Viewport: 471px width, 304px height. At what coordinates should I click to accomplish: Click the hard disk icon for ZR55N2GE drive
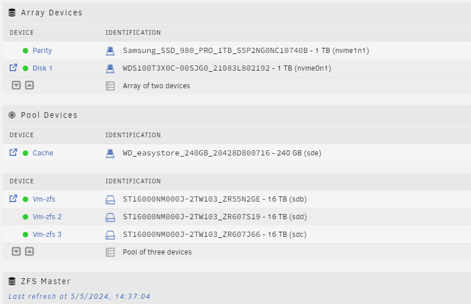110,200
